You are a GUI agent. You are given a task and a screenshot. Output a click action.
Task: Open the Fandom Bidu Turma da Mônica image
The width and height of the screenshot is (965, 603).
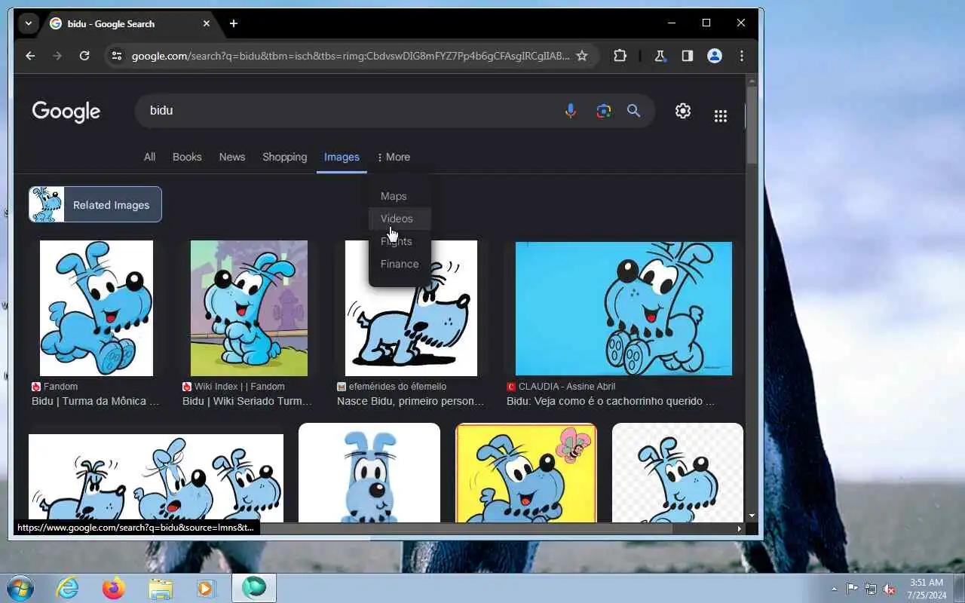[x=96, y=308]
